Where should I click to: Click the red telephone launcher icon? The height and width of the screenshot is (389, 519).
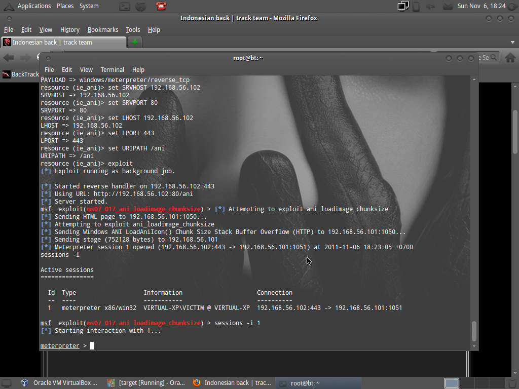pos(161,6)
